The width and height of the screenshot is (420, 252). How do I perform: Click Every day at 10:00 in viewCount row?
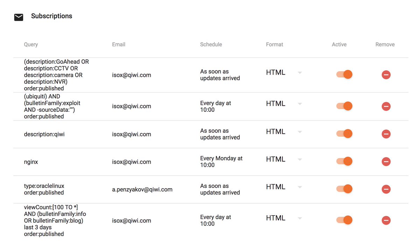(216, 220)
